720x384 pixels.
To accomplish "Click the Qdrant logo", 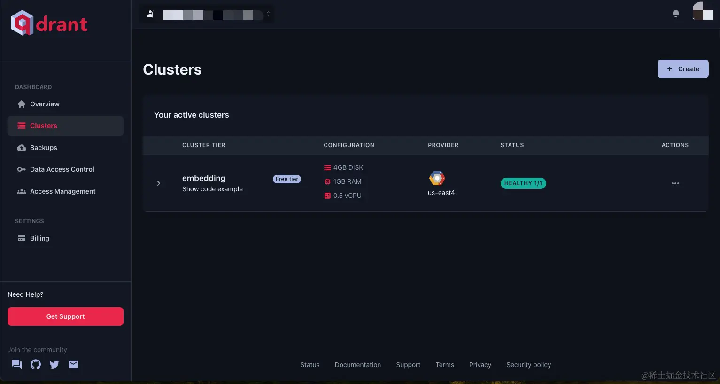I will 49,22.
